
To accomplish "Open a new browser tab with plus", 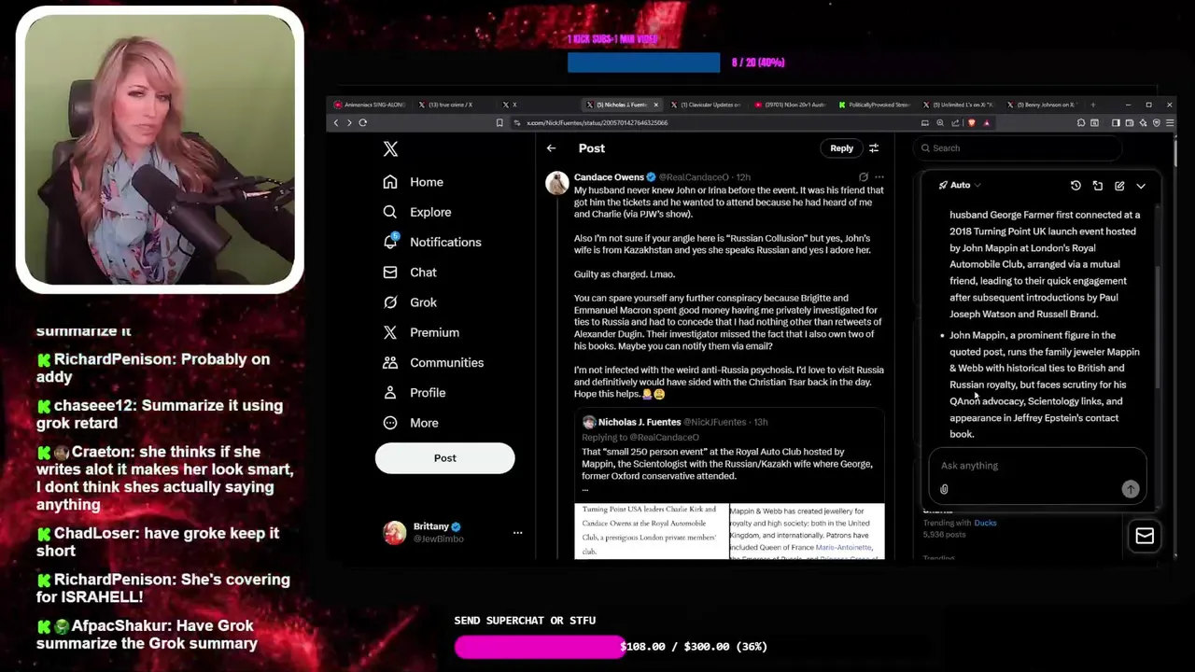I will pyautogui.click(x=1093, y=105).
